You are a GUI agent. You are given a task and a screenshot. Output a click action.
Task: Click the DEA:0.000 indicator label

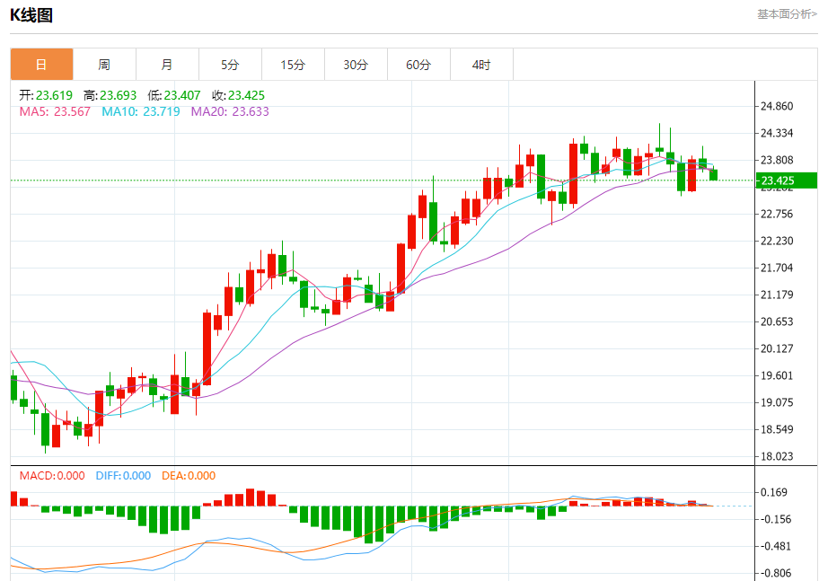[189, 475]
